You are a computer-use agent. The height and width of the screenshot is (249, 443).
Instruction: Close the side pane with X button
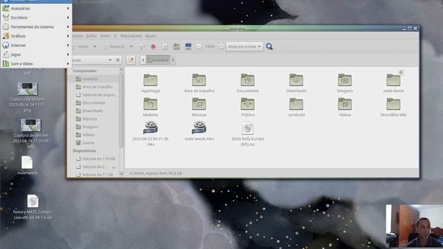pyautogui.click(x=118, y=60)
